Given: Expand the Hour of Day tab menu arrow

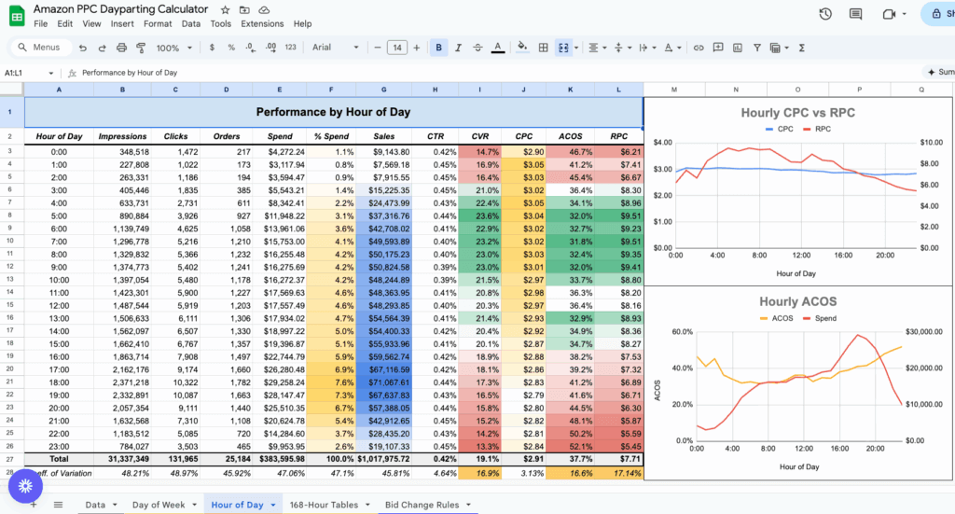Looking at the screenshot, I should [273, 505].
